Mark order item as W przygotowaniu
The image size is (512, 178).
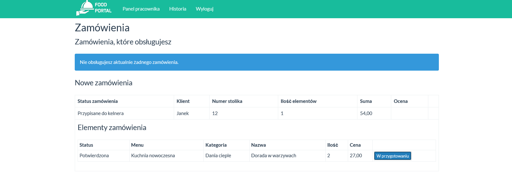pyautogui.click(x=393, y=156)
